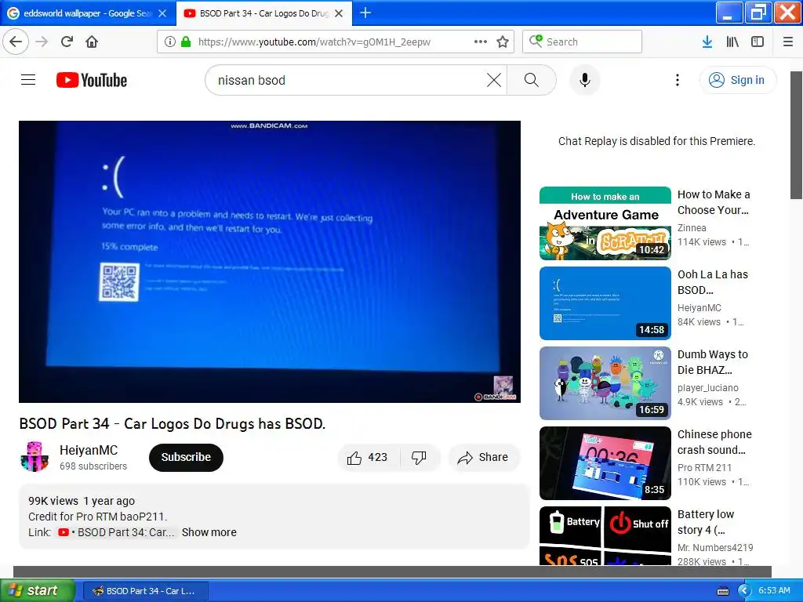Click the 'Credit for Pro RTM baoP211.' text
The image size is (803, 602).
click(98, 517)
